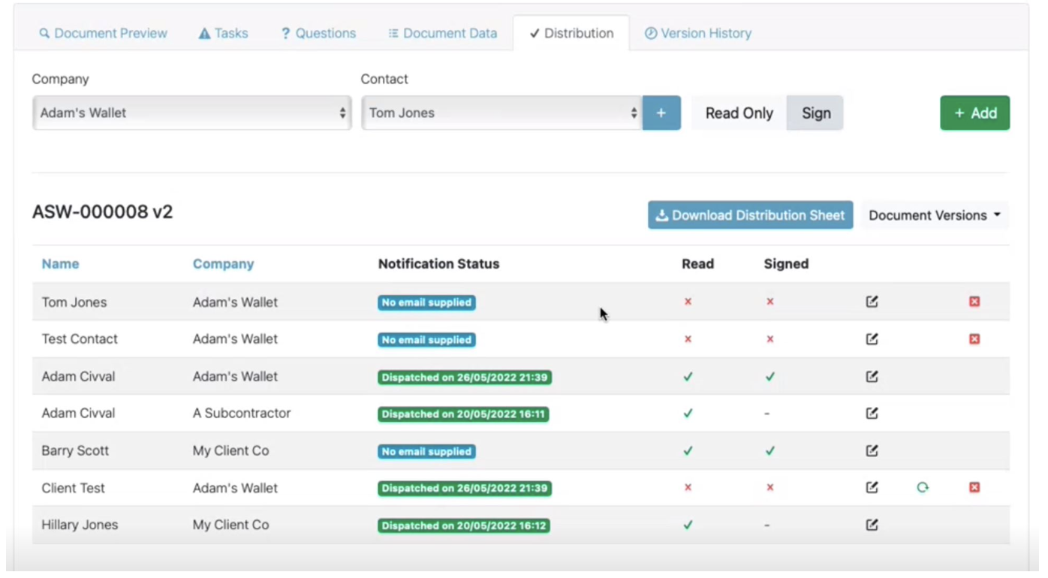Remove Test Contact using red delete icon
This screenshot has height=578, width=1048.
coord(974,339)
